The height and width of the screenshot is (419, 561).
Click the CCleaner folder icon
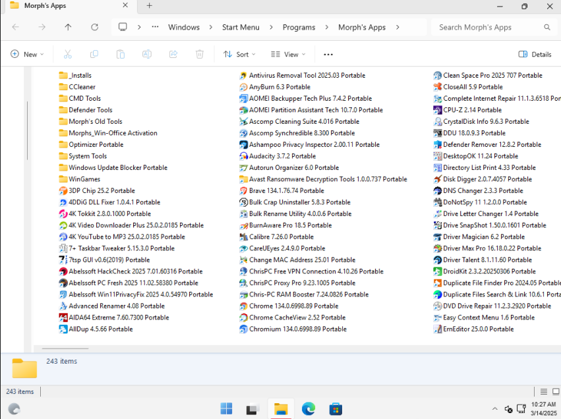click(x=63, y=87)
